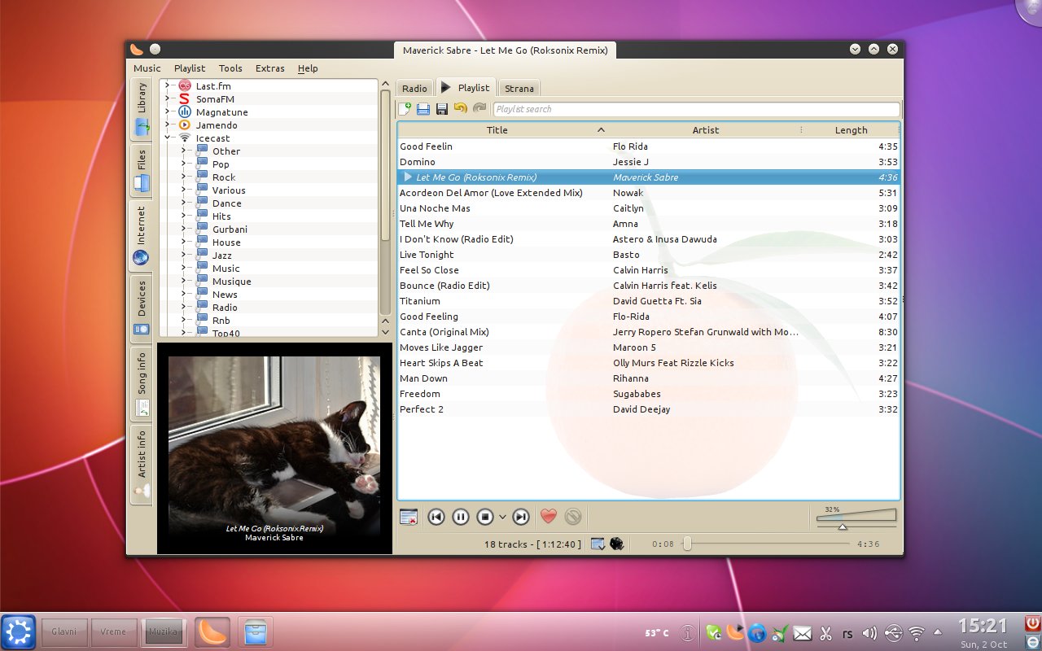The width and height of the screenshot is (1042, 651).
Task: Open the Wi-Fi network tray icon
Action: 917,632
